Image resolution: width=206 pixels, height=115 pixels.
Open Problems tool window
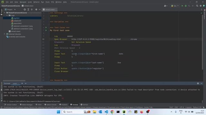click(x=63, y=105)
